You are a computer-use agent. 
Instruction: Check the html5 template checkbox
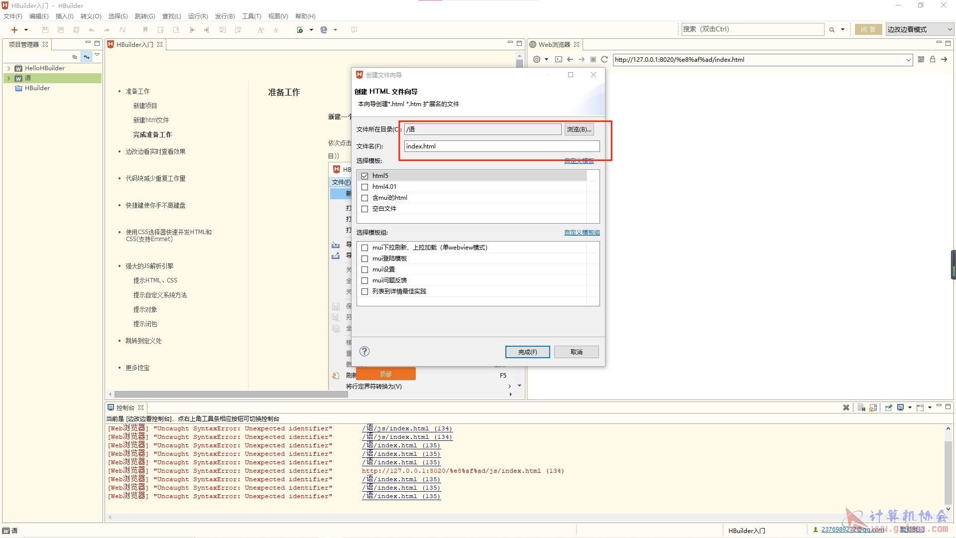point(365,176)
